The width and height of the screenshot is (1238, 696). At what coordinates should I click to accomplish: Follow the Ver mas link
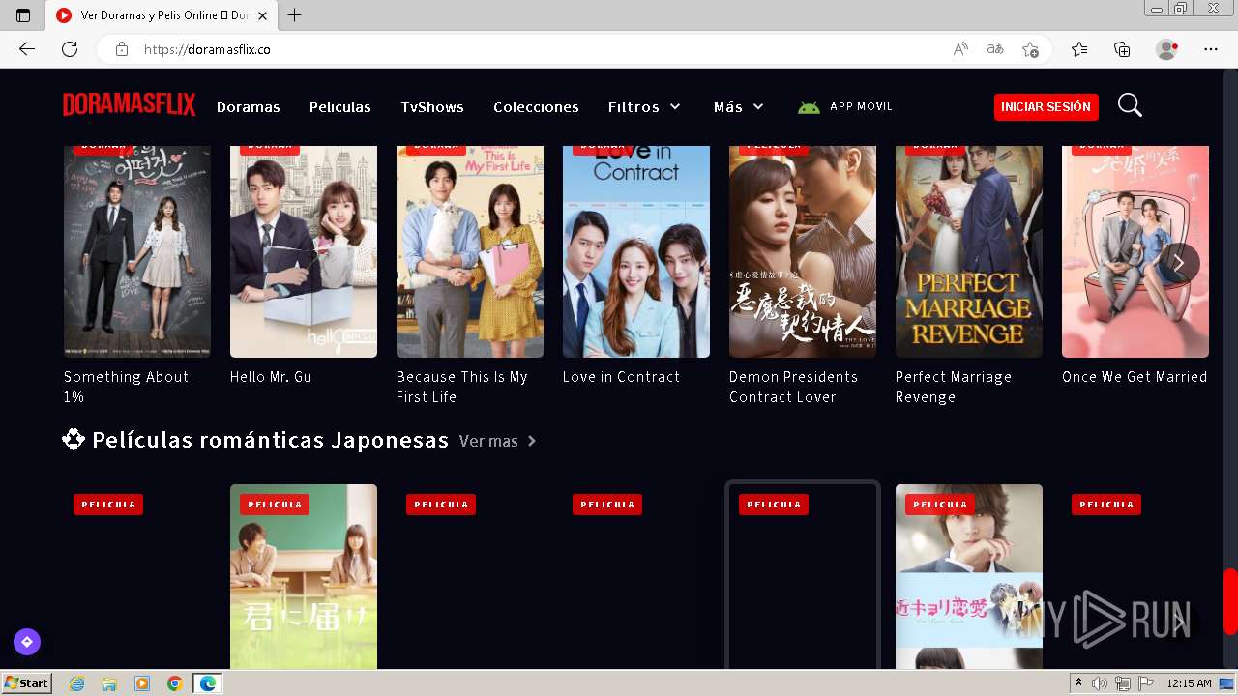pos(498,441)
